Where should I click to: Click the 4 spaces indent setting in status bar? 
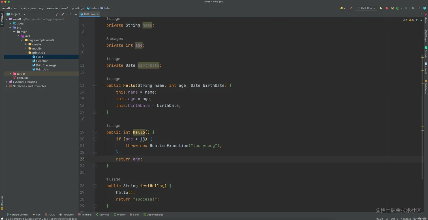(x=406, y=219)
